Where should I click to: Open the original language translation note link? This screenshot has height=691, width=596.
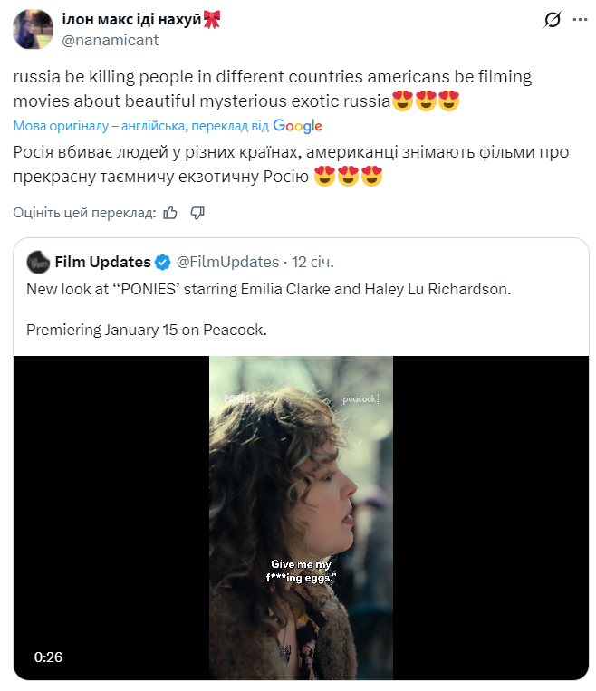point(140,126)
